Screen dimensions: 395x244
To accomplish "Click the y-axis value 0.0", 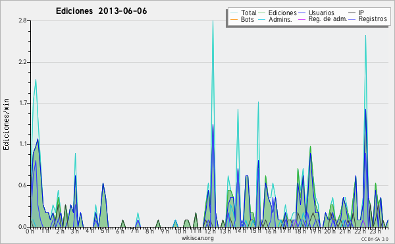I will (22, 227).
